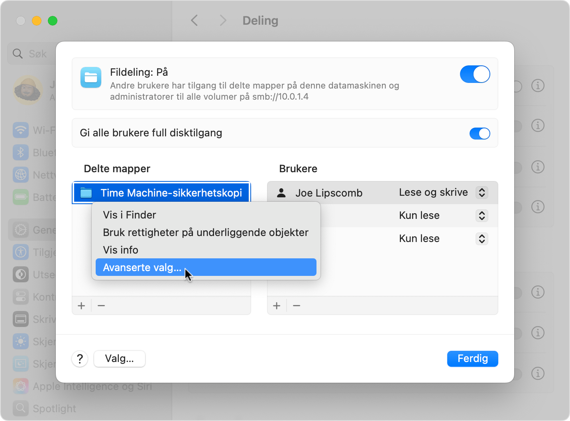Viewport: 570px width, 421px height.
Task: Add a user with the plus button
Action: 277,306
